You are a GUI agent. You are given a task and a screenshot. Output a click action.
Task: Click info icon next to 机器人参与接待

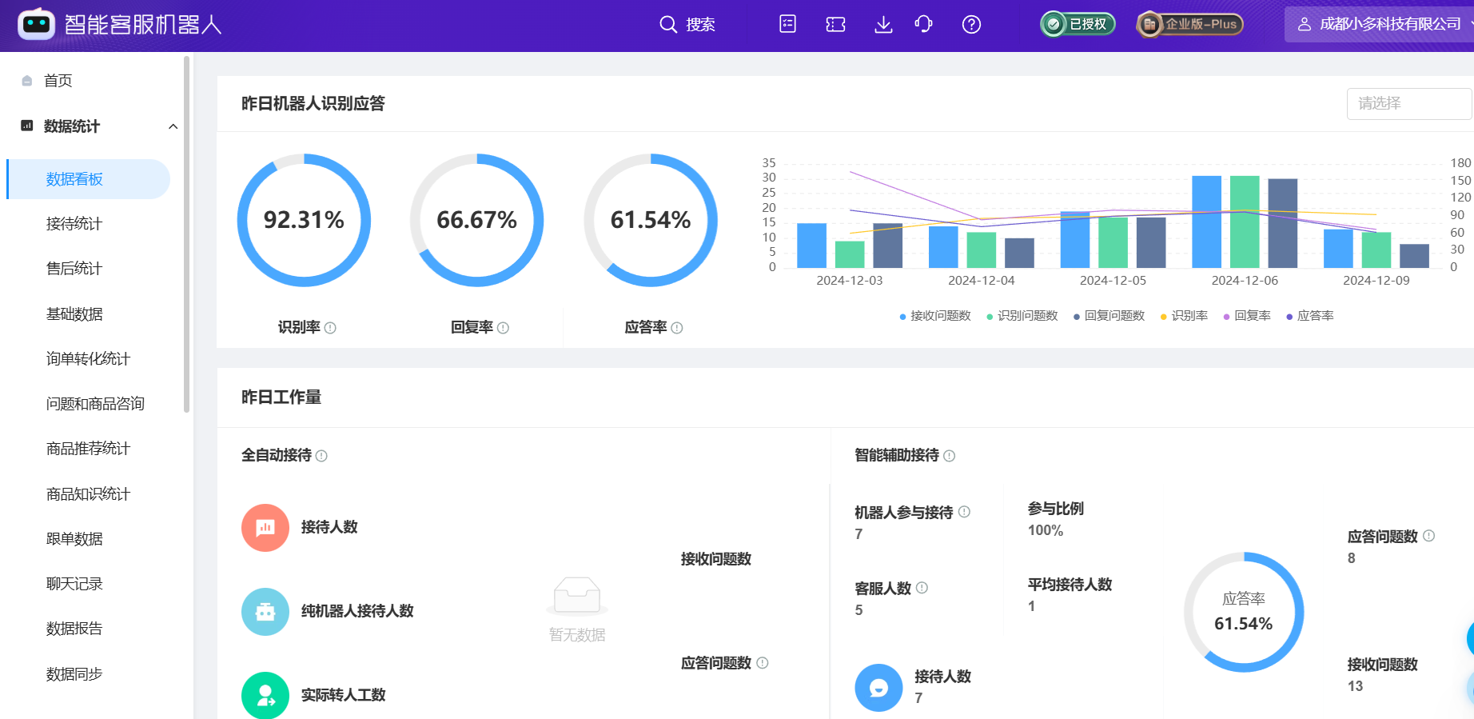tap(965, 512)
